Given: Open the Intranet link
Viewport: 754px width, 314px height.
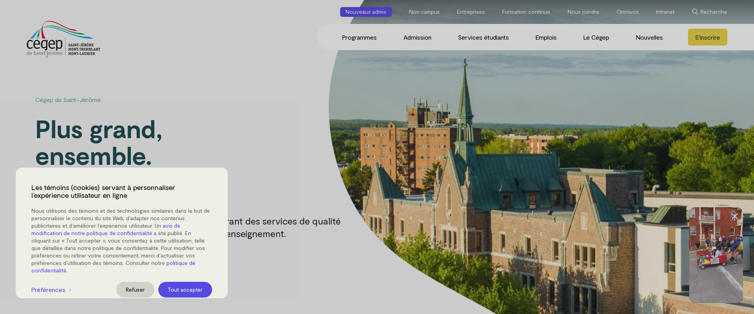Looking at the screenshot, I should click(x=665, y=12).
